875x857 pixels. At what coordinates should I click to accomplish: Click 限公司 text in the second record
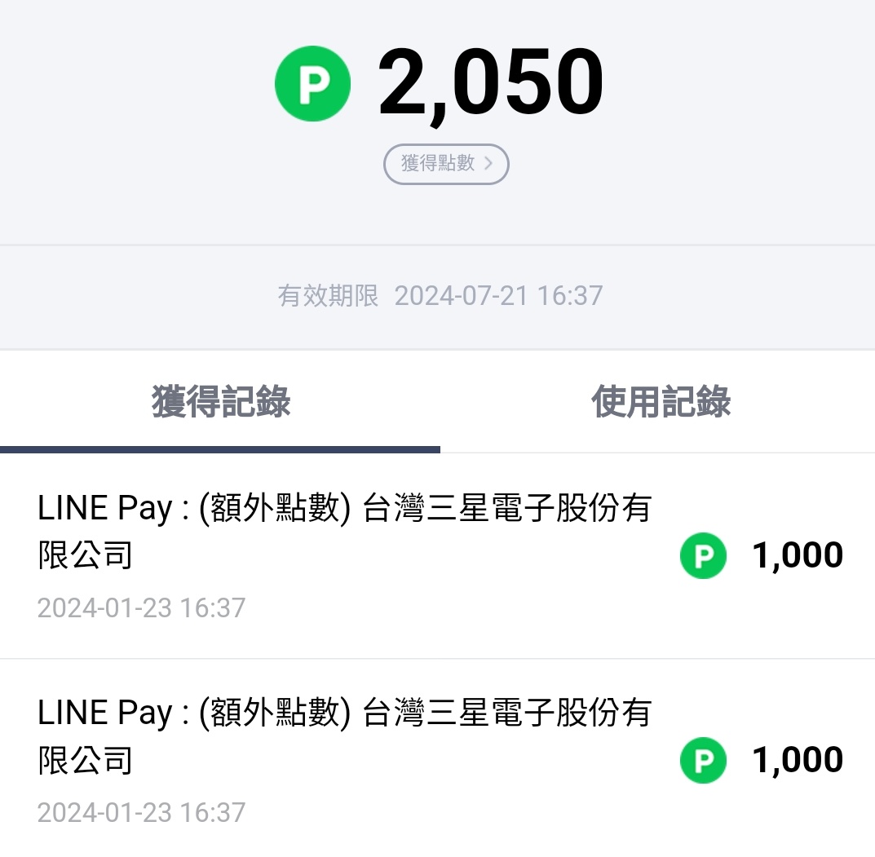[86, 762]
